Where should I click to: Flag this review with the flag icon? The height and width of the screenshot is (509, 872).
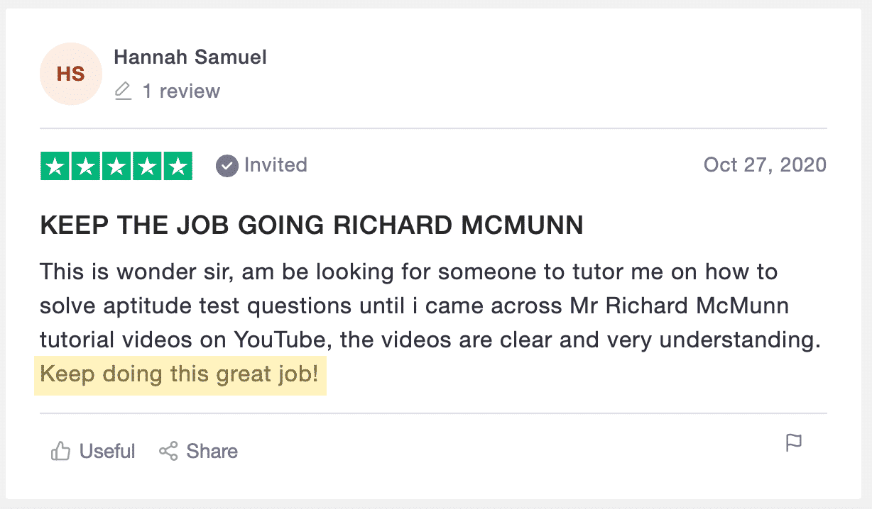pos(793,444)
